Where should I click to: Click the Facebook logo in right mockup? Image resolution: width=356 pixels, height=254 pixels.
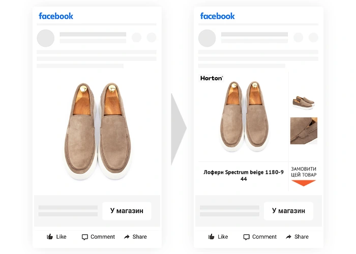pyautogui.click(x=217, y=16)
